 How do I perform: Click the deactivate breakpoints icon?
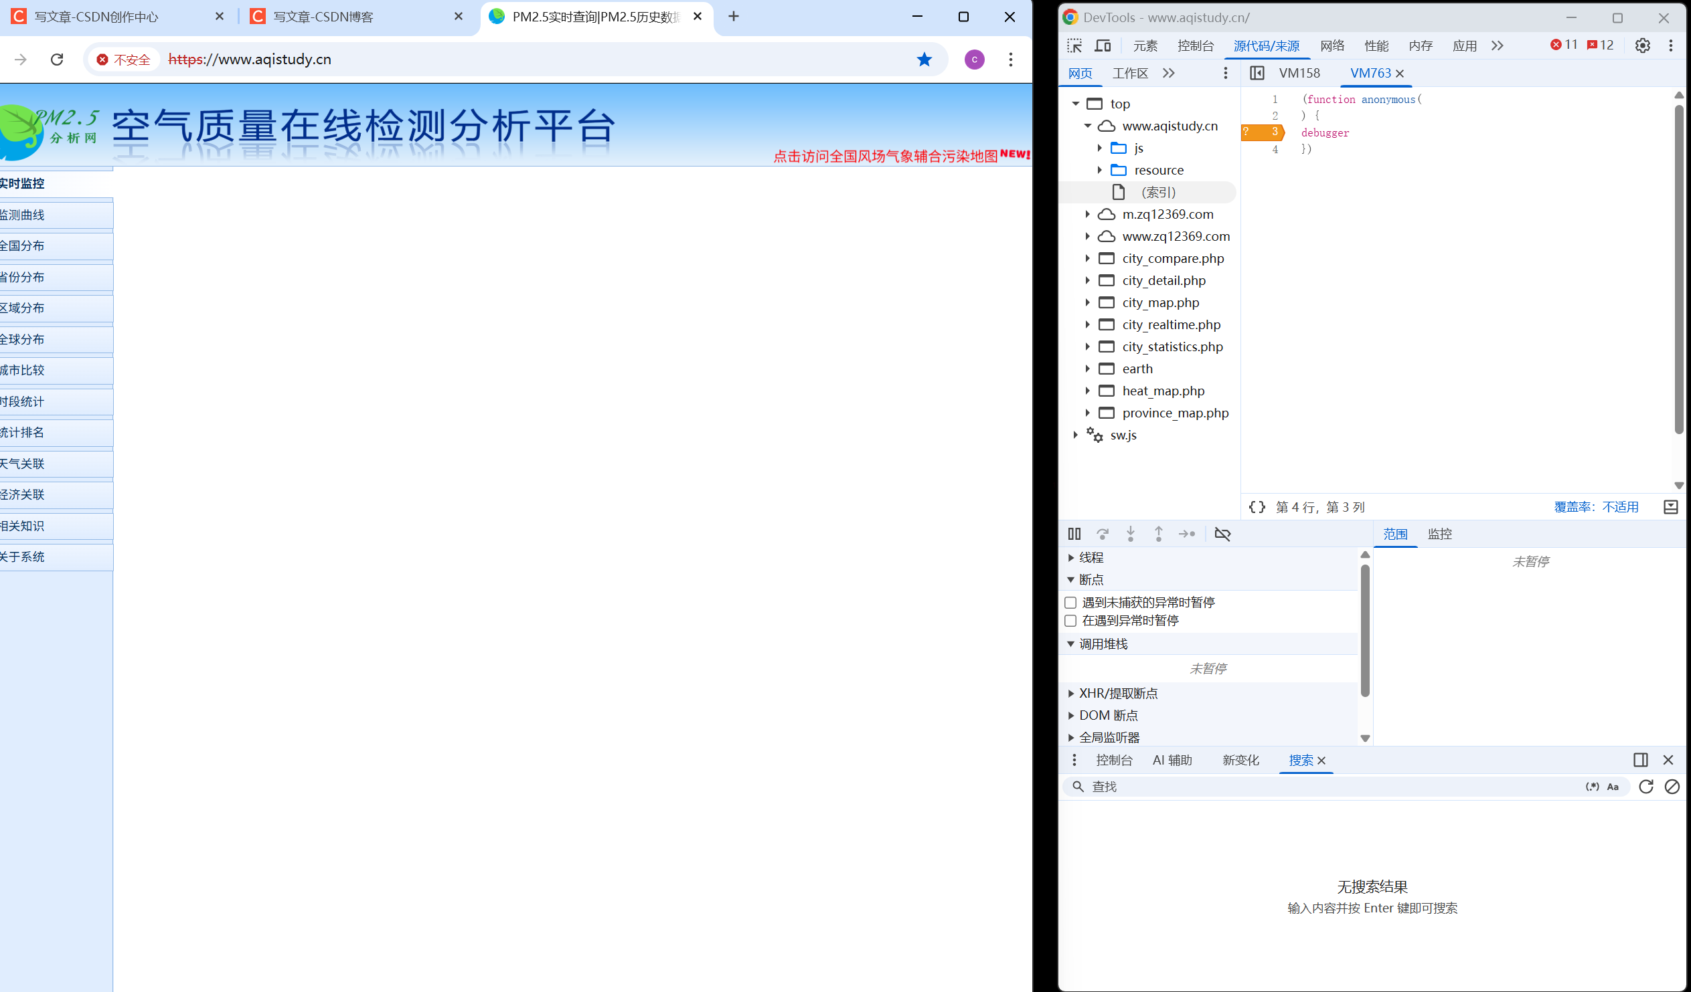(1222, 534)
